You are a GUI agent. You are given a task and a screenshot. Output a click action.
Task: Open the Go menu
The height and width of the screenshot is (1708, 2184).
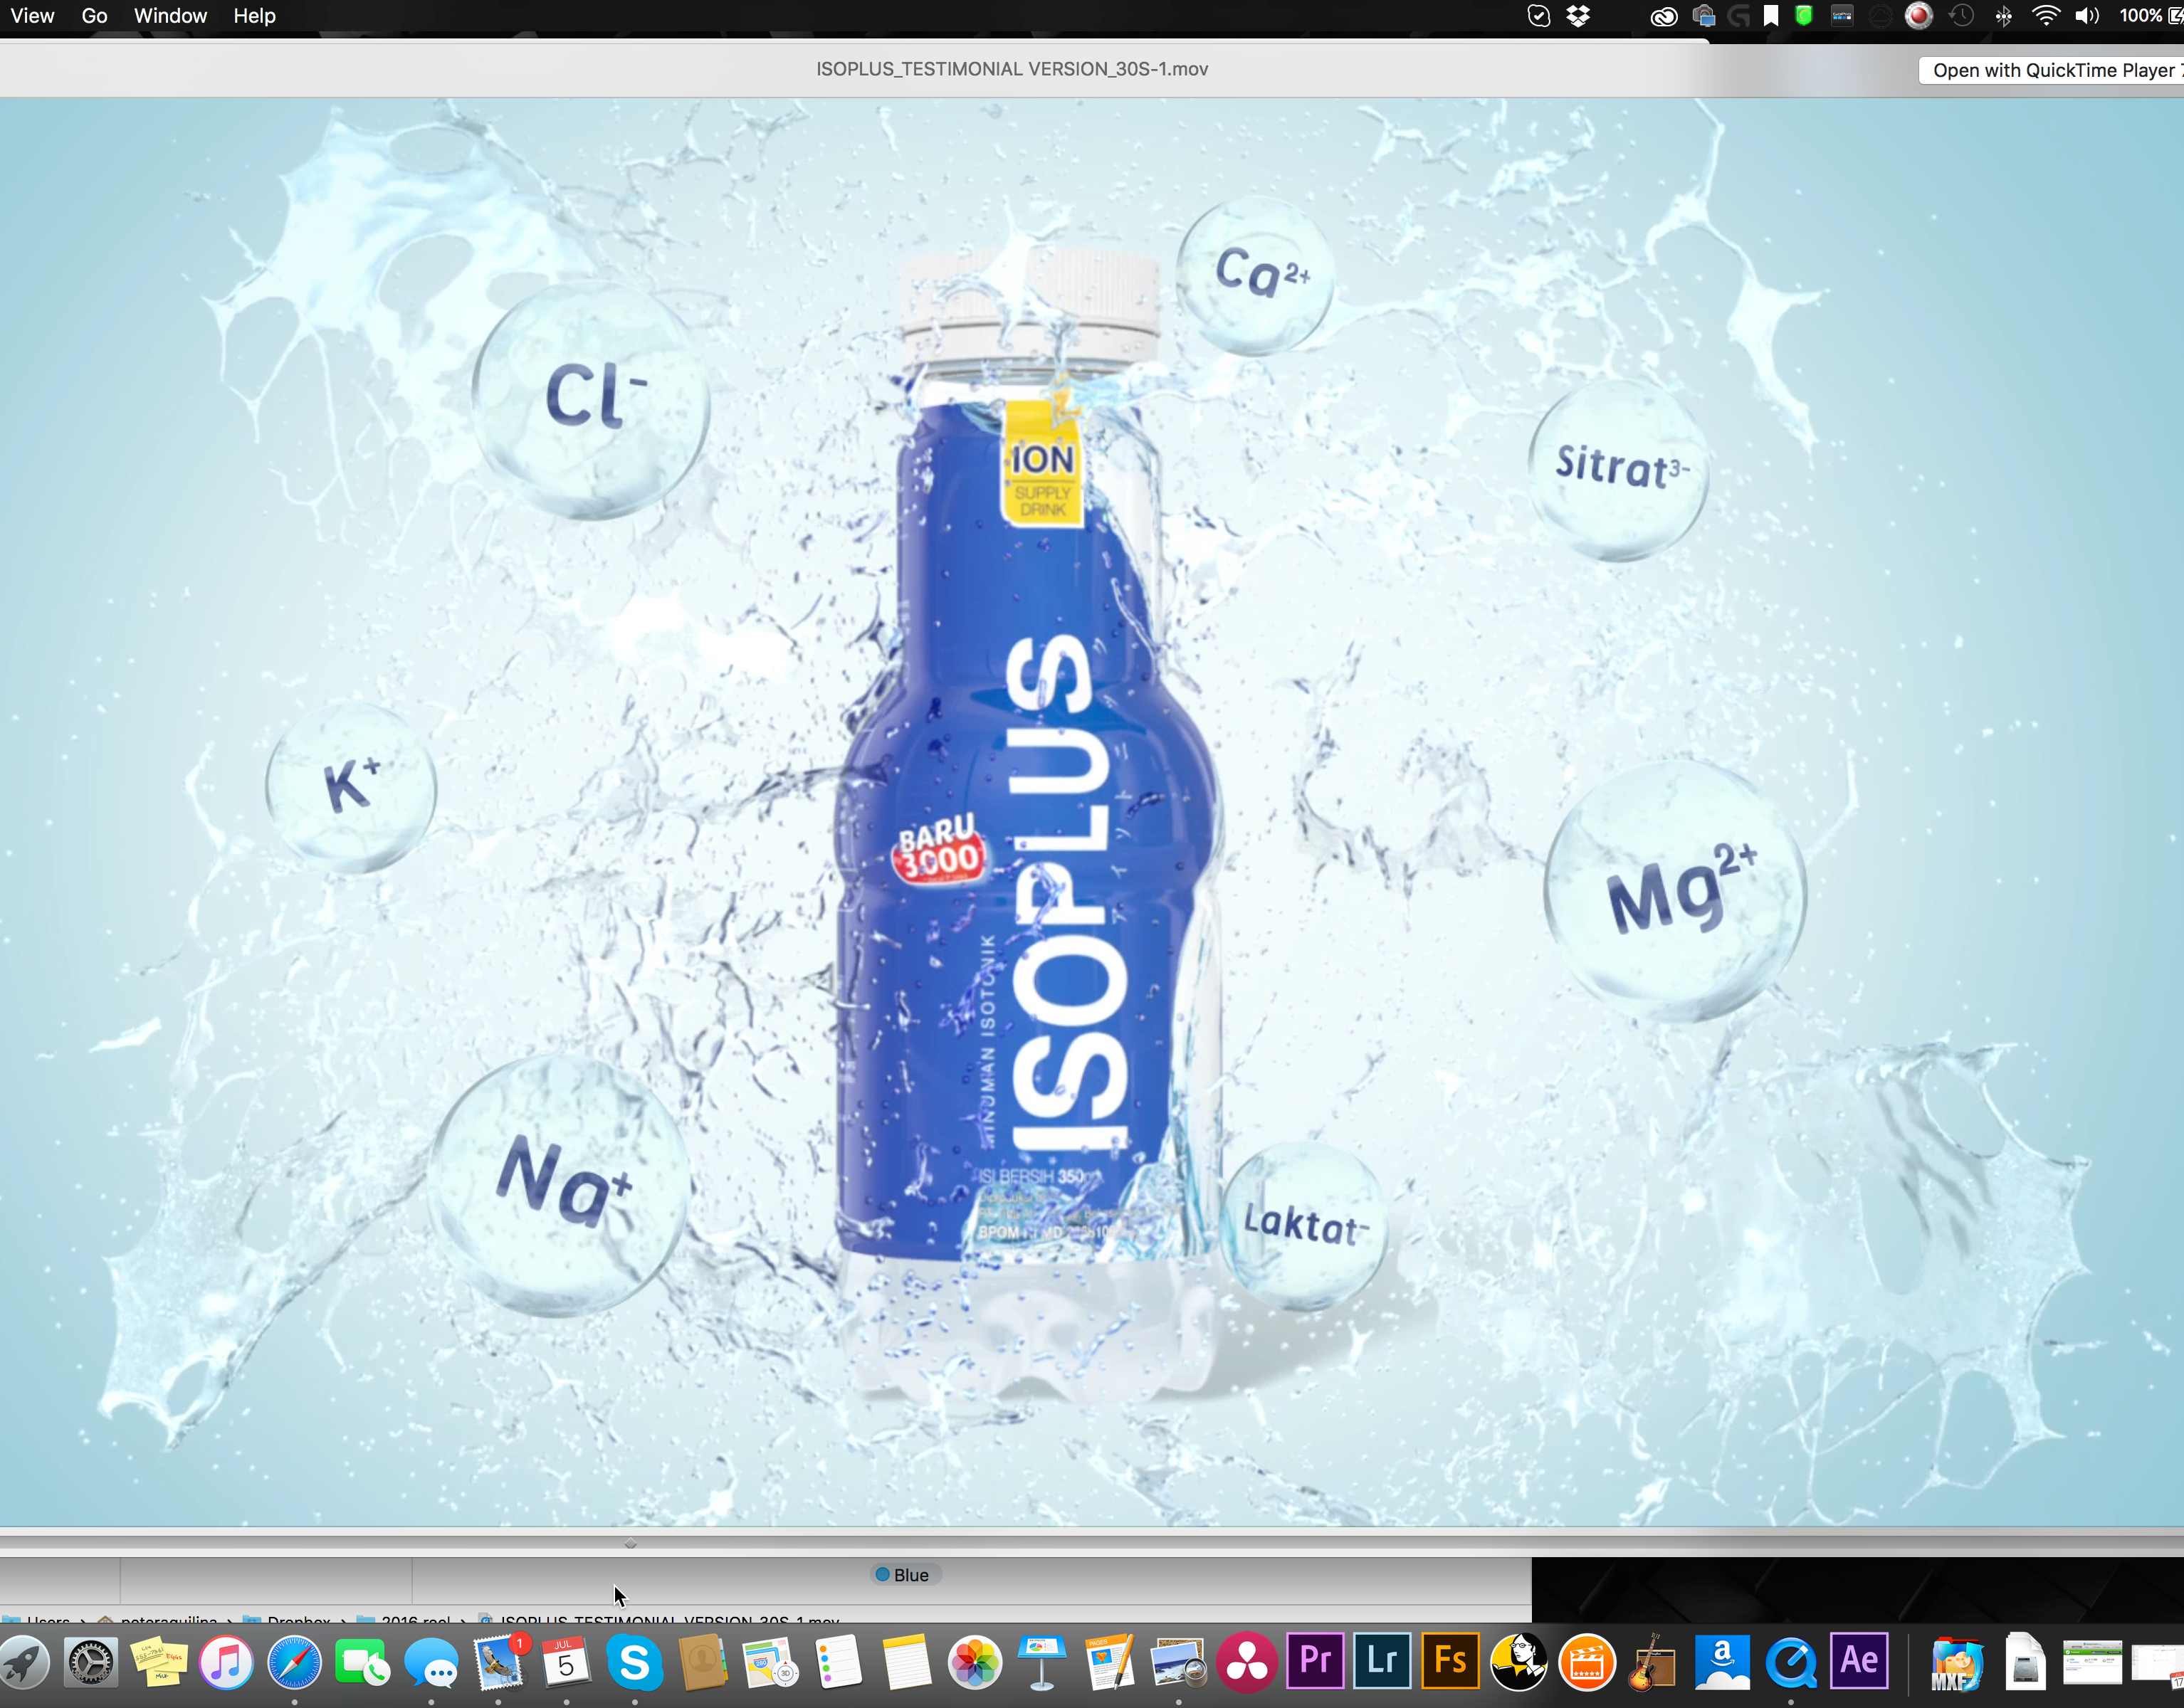pos(94,16)
